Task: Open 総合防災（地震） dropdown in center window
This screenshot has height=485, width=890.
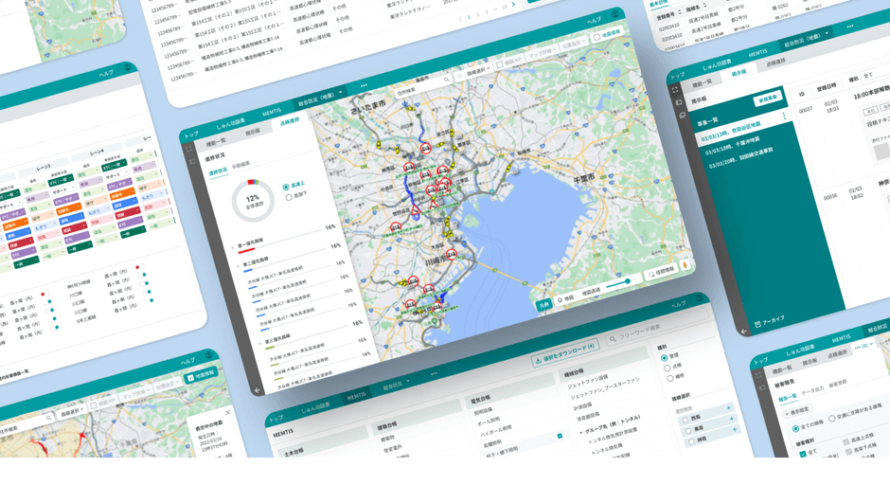Action: point(321,98)
